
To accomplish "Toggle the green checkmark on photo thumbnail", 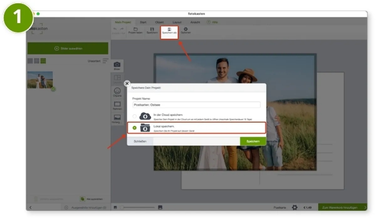I will coord(54,89).
